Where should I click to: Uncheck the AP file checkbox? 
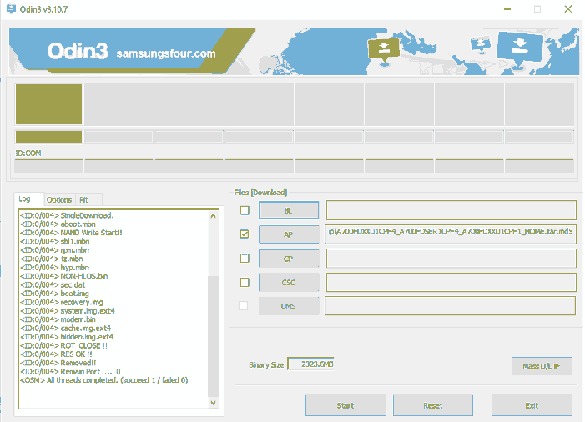(245, 234)
